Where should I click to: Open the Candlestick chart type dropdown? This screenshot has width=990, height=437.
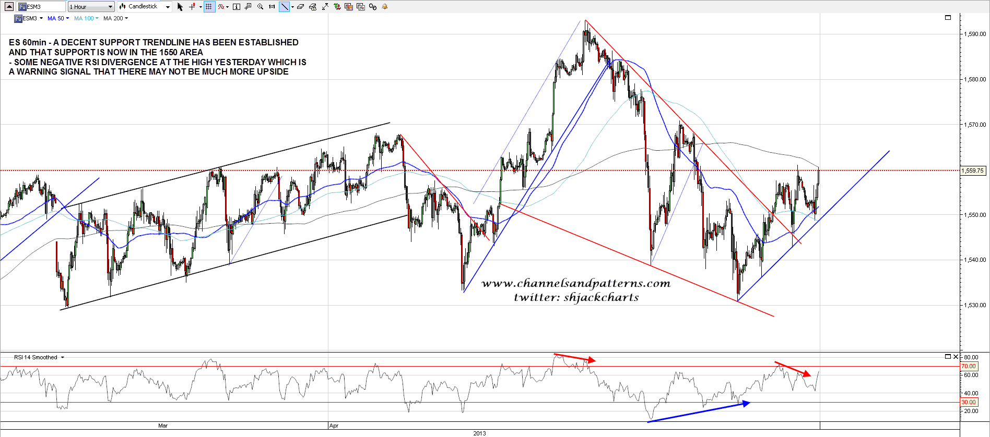click(x=145, y=7)
